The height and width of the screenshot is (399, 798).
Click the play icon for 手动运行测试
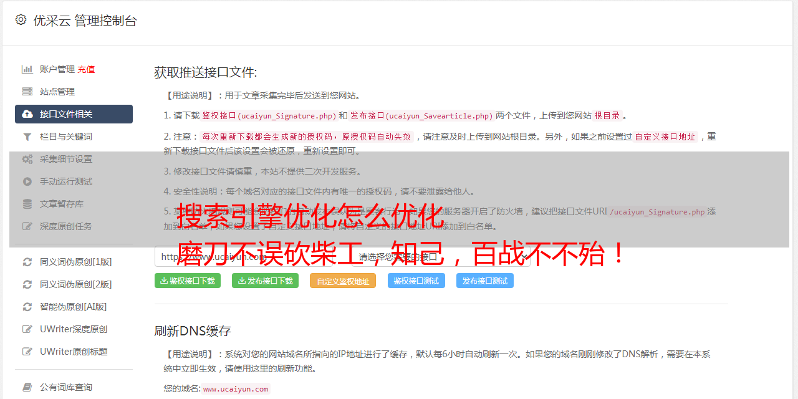27,181
